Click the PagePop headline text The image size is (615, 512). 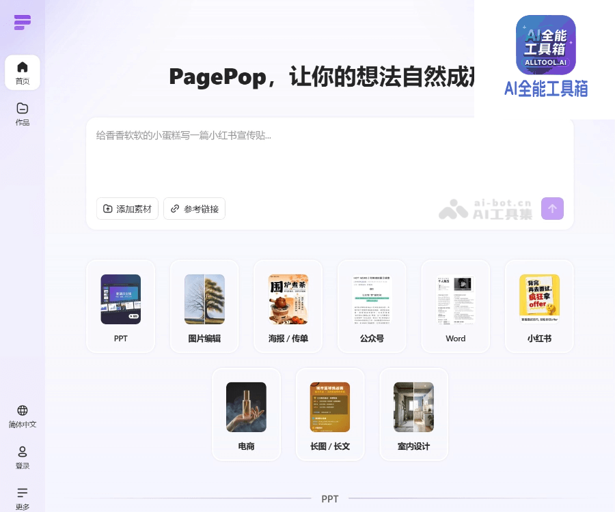pos(322,76)
